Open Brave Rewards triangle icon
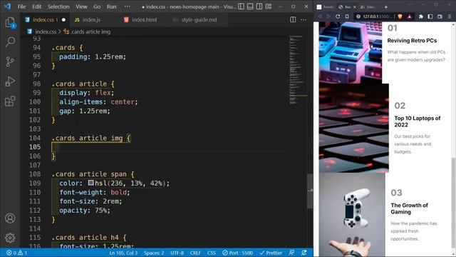456x257 pixels. pyautogui.click(x=410, y=16)
